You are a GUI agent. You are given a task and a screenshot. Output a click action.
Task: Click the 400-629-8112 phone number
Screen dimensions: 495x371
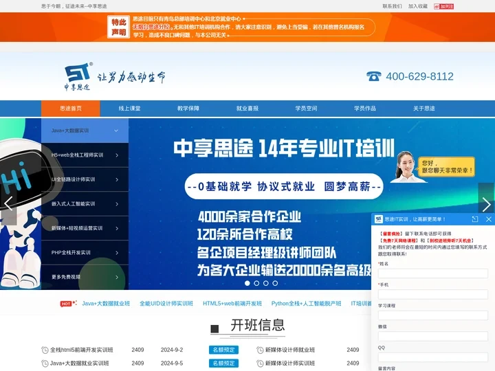click(419, 76)
